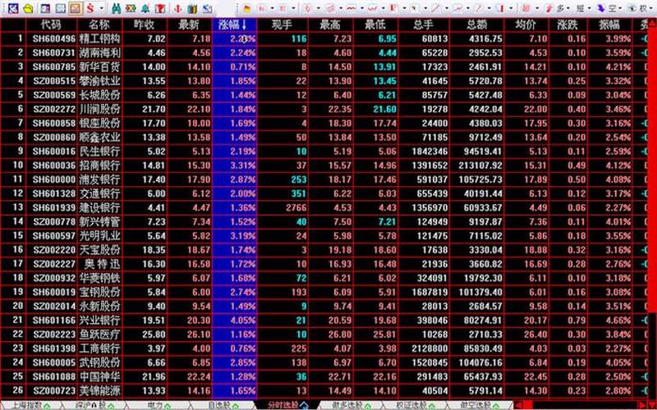Click the 总额 column header
The image size is (657, 410).
(x=477, y=25)
